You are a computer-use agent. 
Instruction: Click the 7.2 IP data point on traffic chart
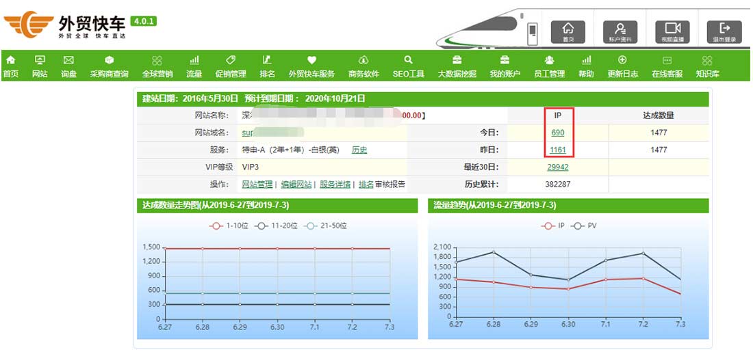click(643, 278)
